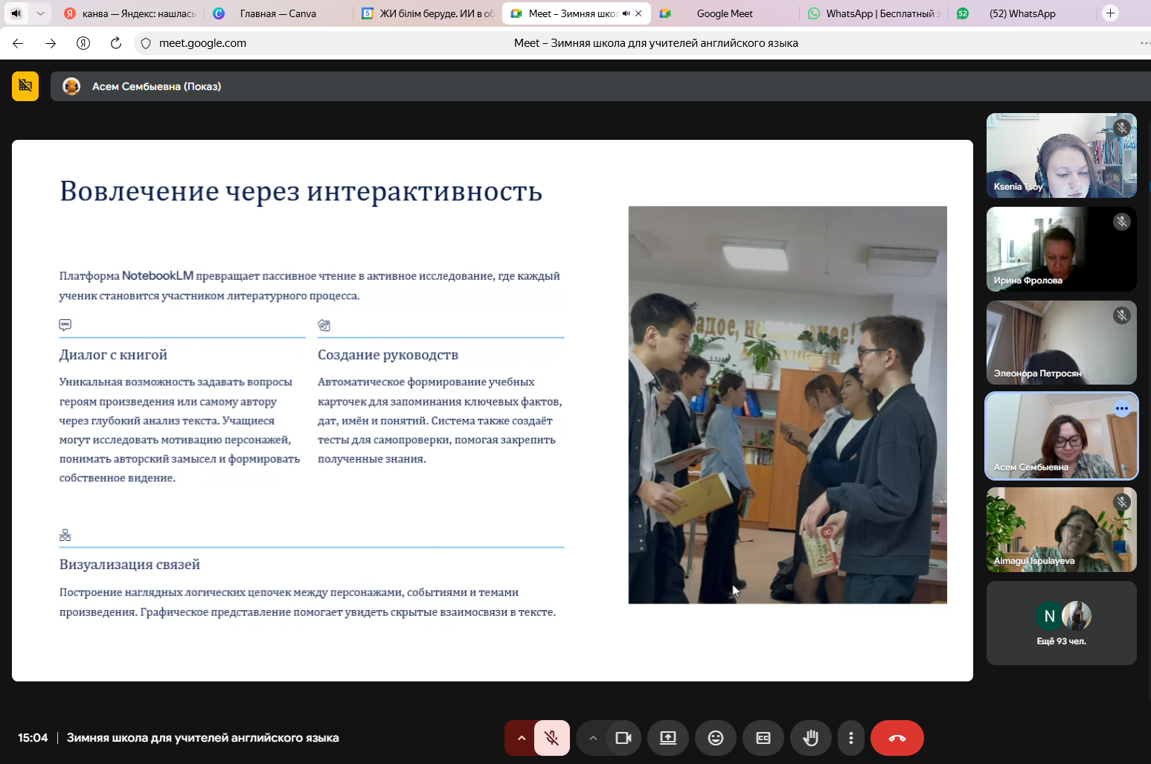Click the meet.google.com address bar
1151x764 pixels.
202,43
